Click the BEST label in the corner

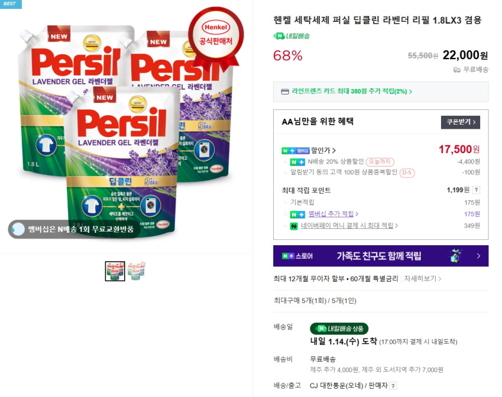click(x=11, y=4)
